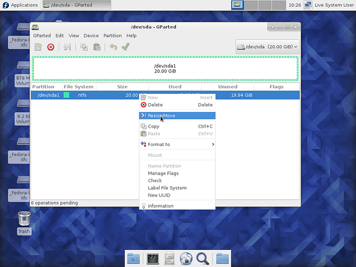The image size is (356, 267).
Task: Click the Live System User panel label
Action: point(334,5)
